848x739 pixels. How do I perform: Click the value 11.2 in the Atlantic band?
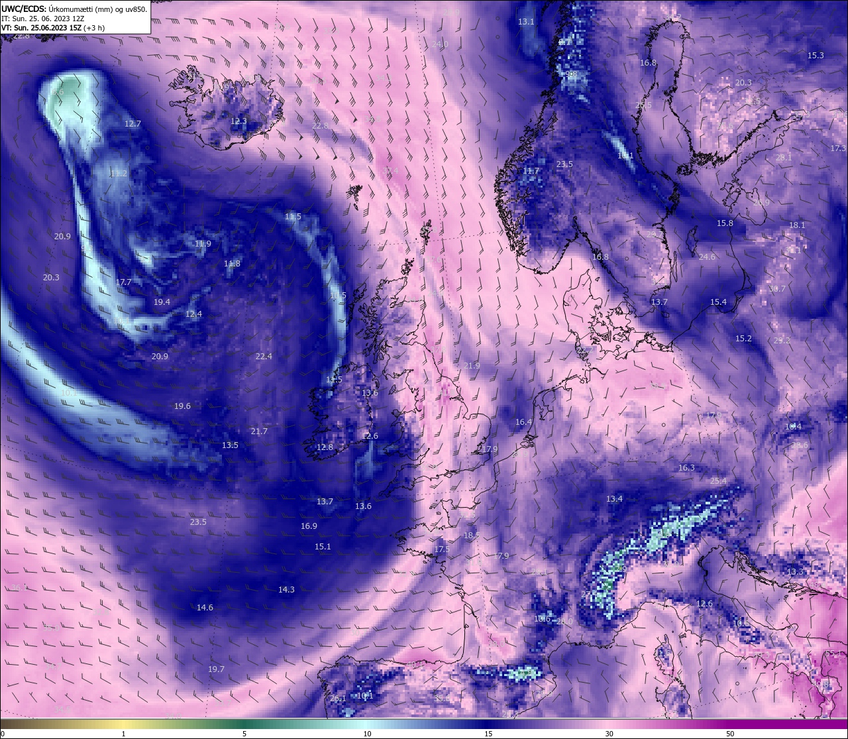(118, 174)
